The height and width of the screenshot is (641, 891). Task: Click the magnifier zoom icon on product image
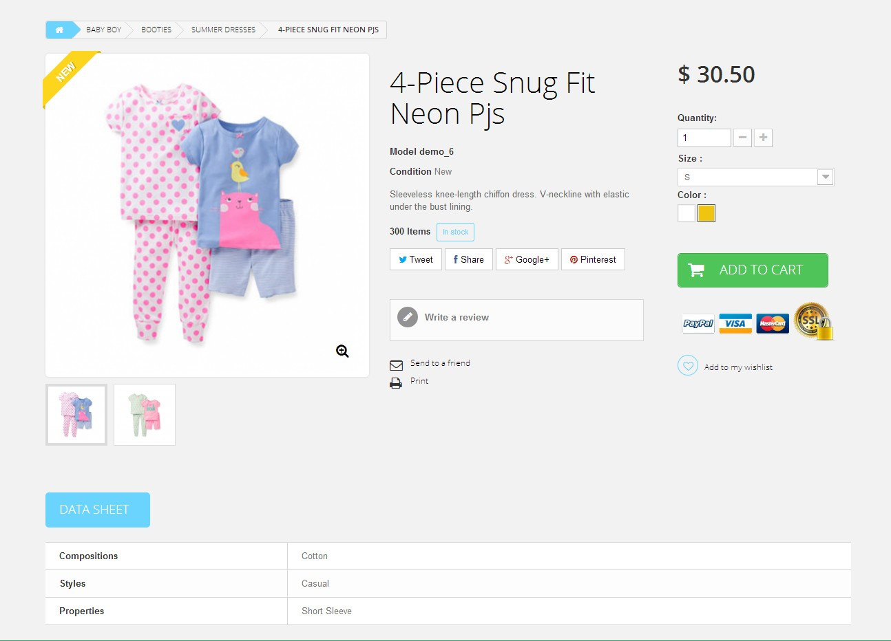click(x=342, y=351)
